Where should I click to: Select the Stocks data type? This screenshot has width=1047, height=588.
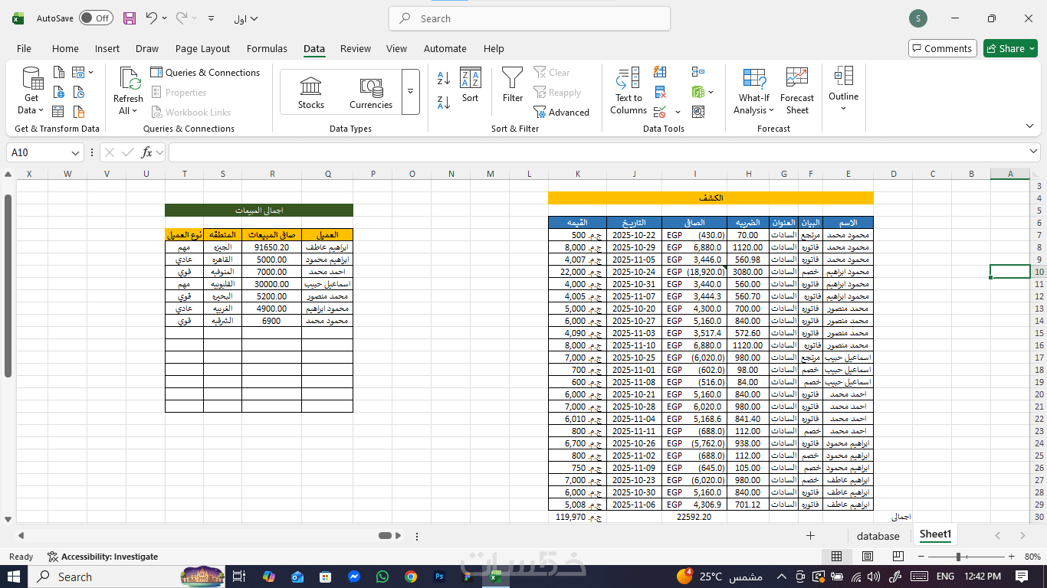pyautogui.click(x=311, y=93)
